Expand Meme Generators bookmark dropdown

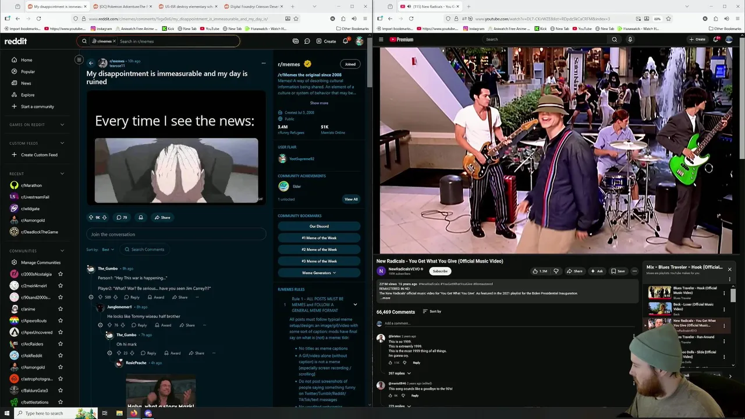(x=319, y=273)
